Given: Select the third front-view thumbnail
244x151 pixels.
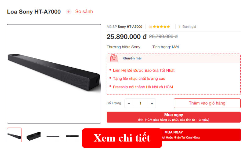Looking at the screenshot, I should pos(53,136).
